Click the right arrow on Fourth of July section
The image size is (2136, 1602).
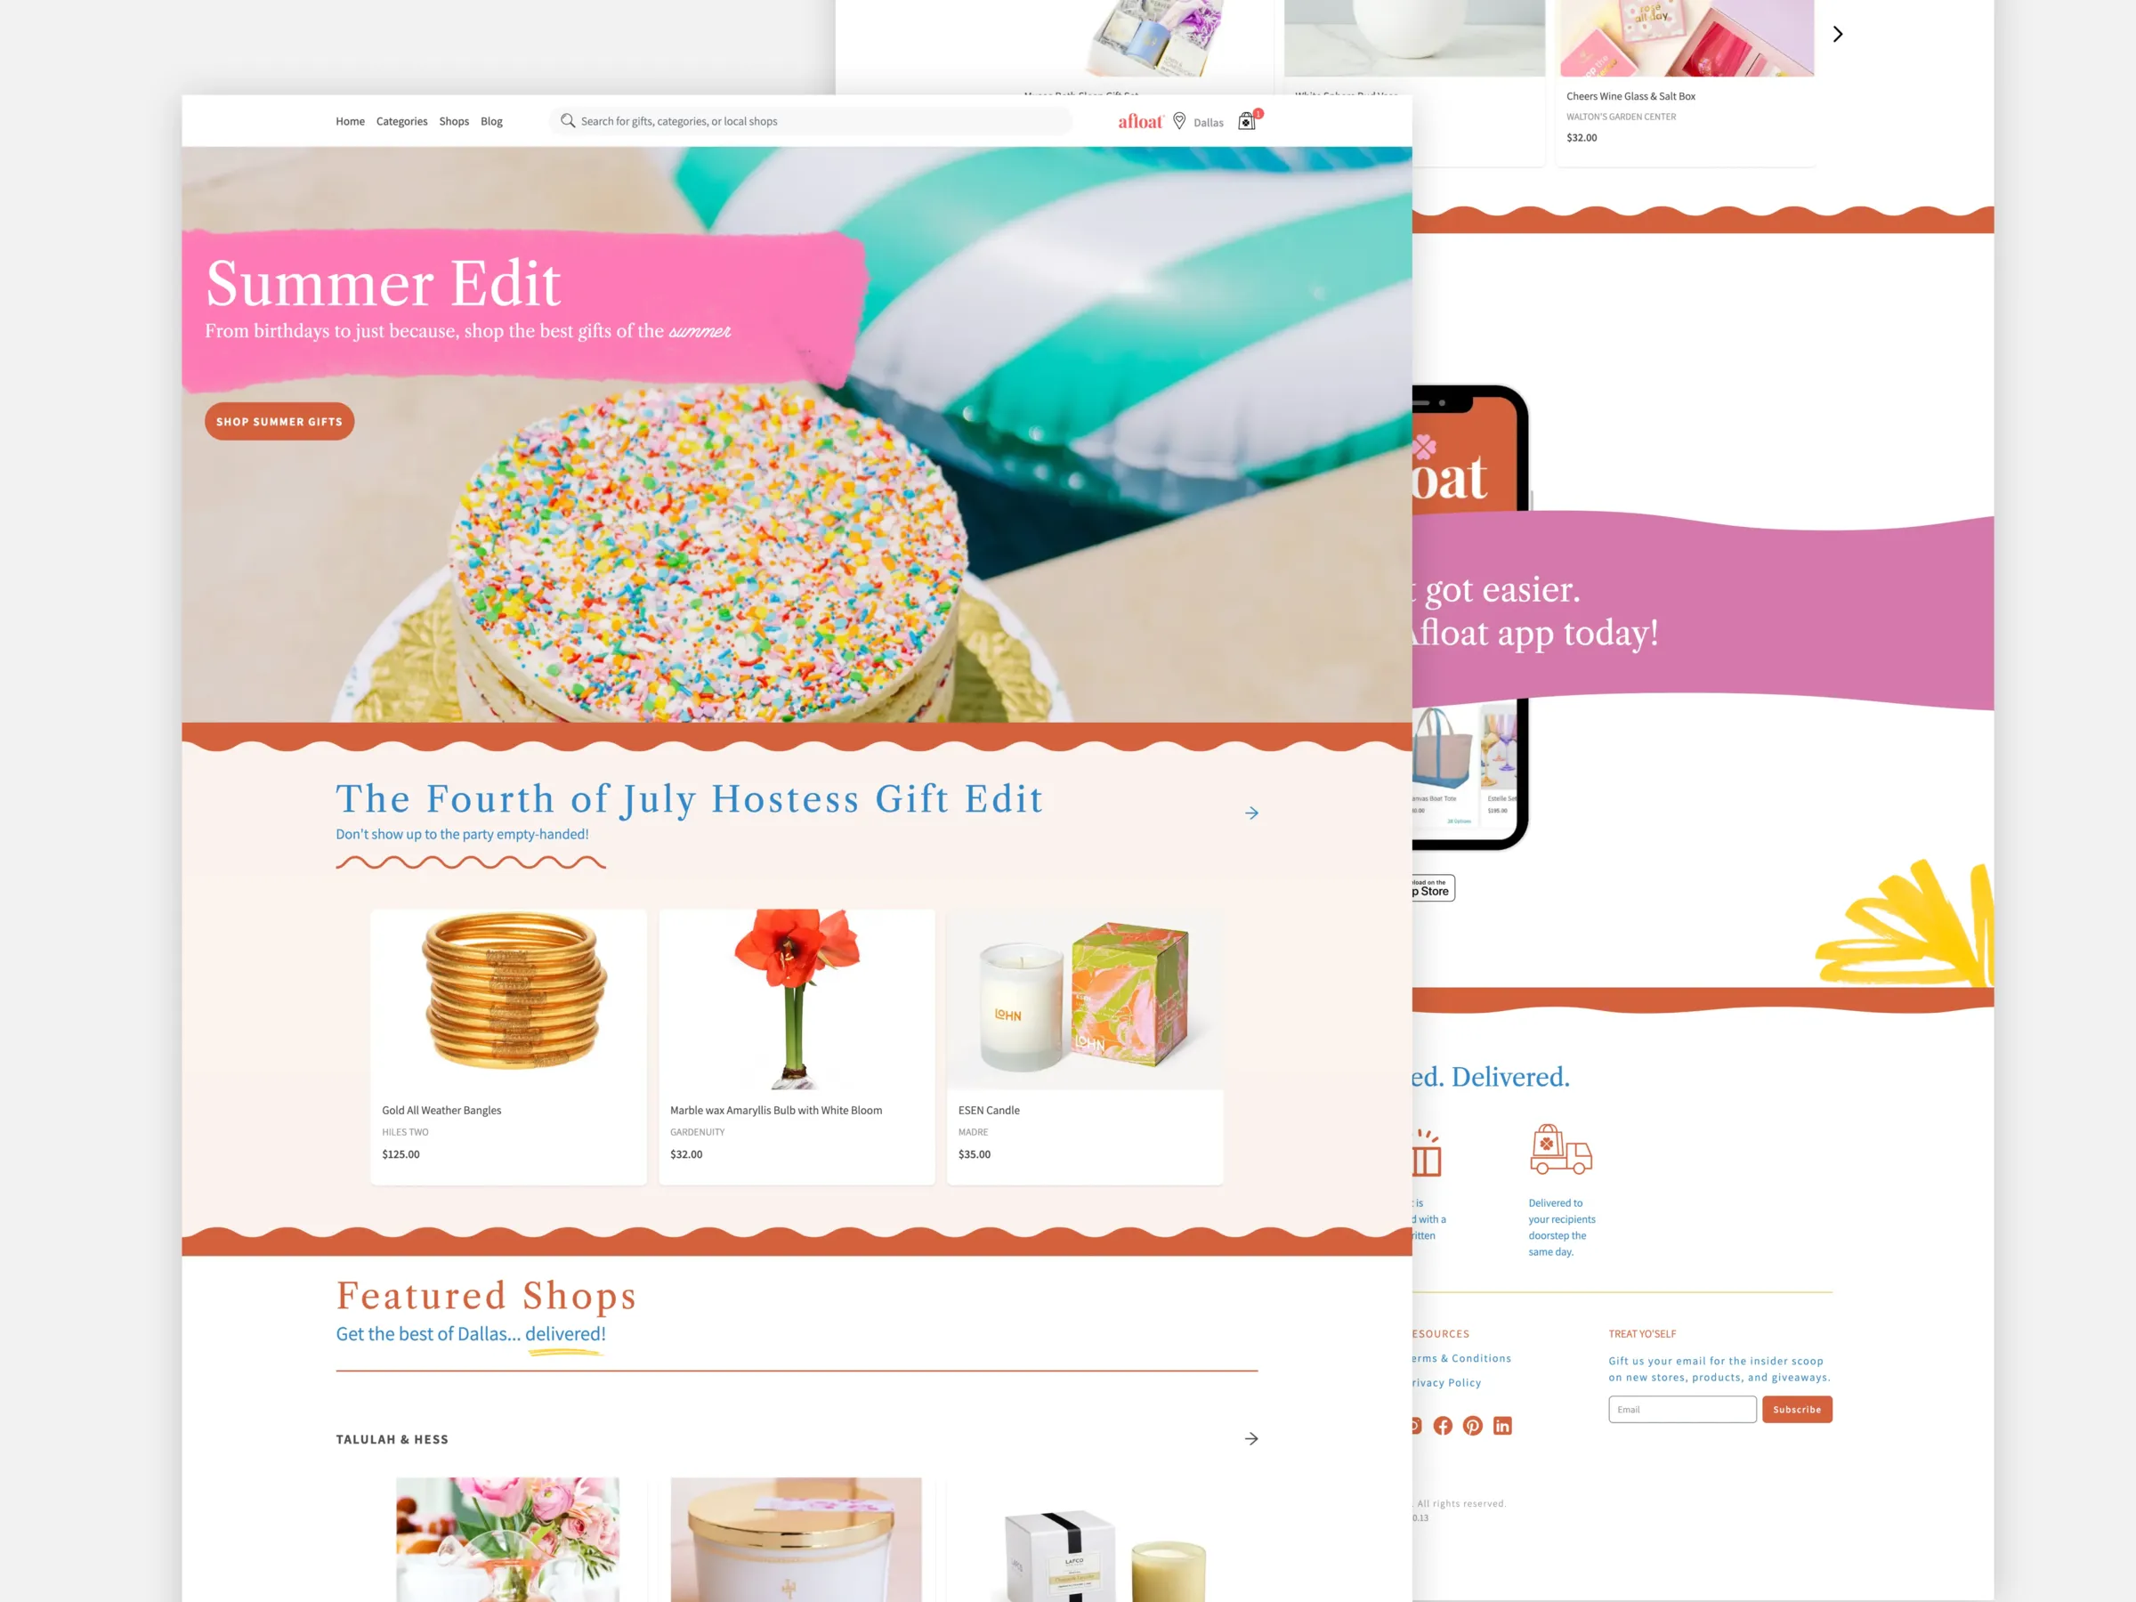(x=1251, y=813)
